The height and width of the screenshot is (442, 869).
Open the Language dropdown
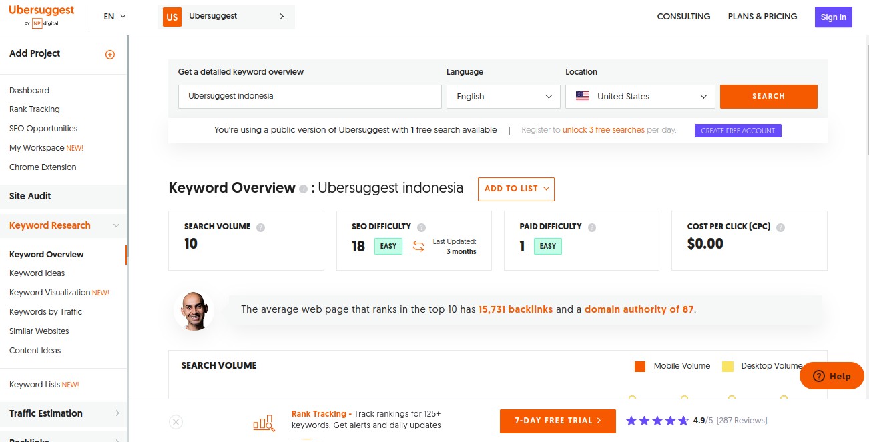(503, 97)
